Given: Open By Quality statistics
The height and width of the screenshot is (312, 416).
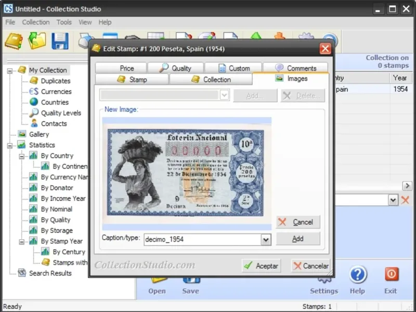Looking at the screenshot, I should (x=56, y=220).
